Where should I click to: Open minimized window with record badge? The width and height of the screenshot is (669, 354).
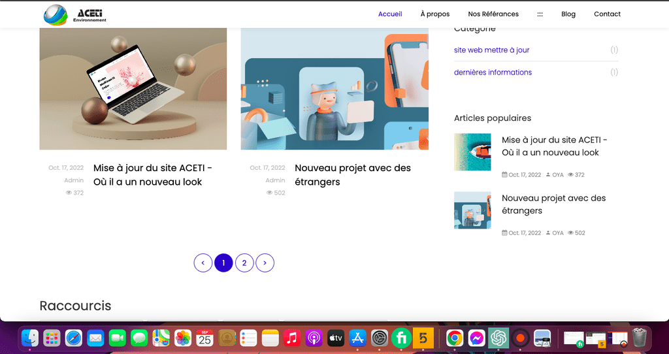[617, 338]
